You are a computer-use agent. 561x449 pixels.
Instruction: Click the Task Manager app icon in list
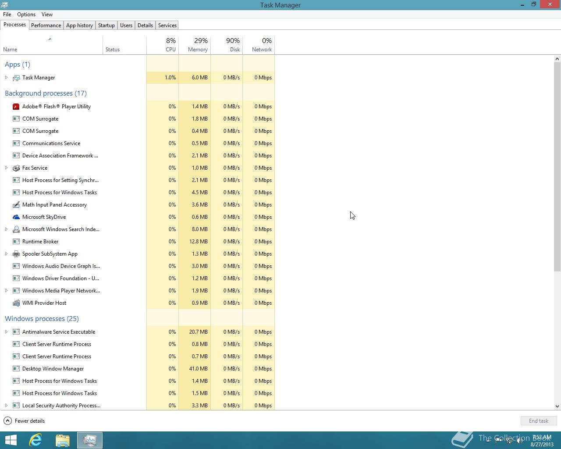coord(16,78)
